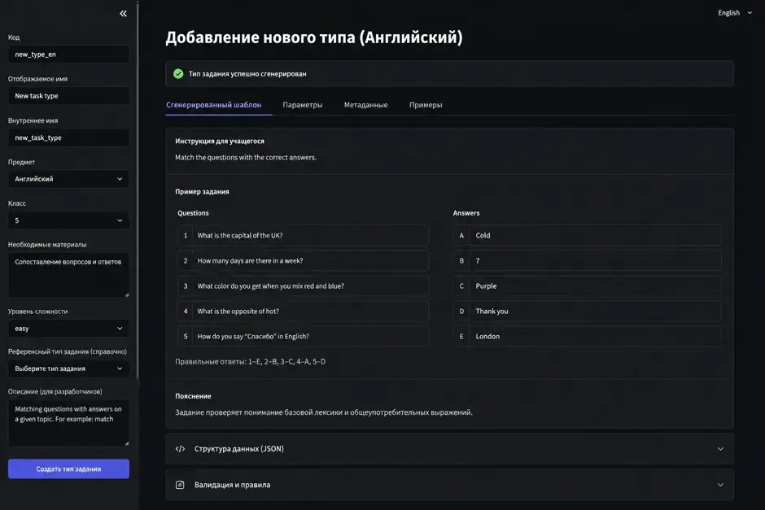Screen dimensions: 765x510
Task: Focus the Код field with new_type_en
Action: [69, 54]
